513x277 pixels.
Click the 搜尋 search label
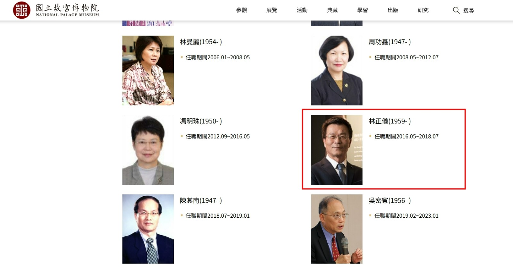(468, 11)
